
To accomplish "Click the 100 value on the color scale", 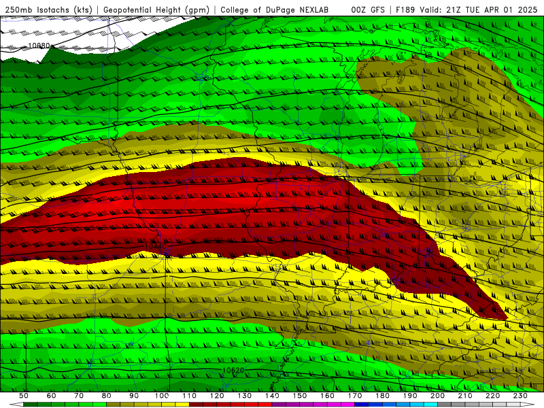I will (162, 396).
